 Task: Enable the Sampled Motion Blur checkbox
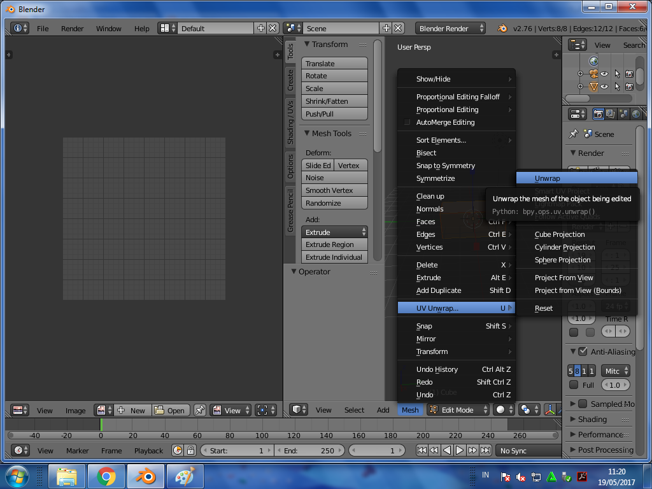(583, 404)
